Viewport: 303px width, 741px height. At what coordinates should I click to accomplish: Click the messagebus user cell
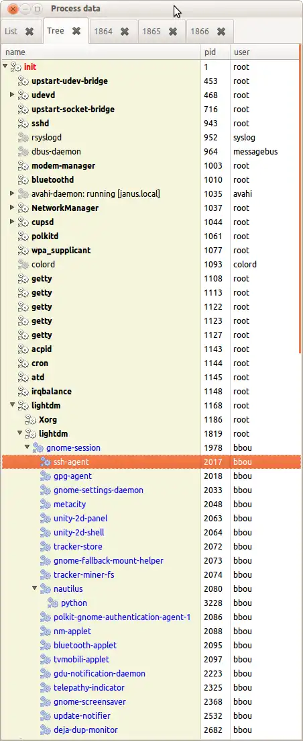(x=255, y=152)
